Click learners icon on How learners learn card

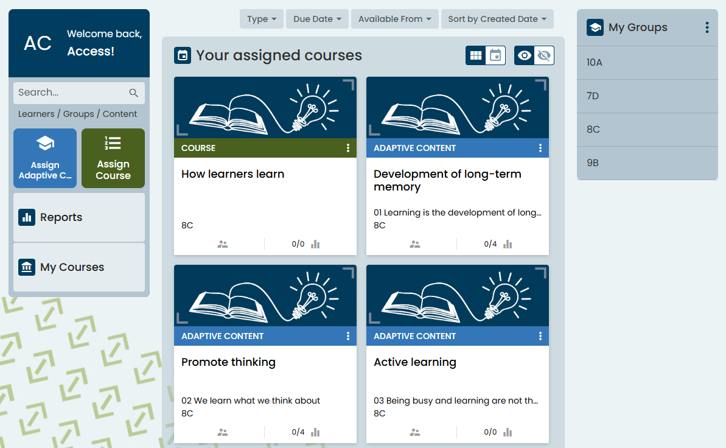pos(223,244)
